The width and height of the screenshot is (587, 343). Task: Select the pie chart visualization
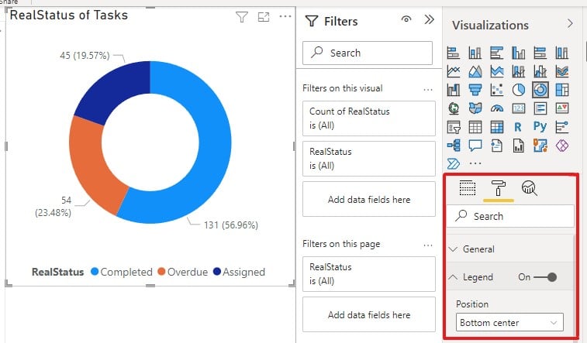(519, 90)
